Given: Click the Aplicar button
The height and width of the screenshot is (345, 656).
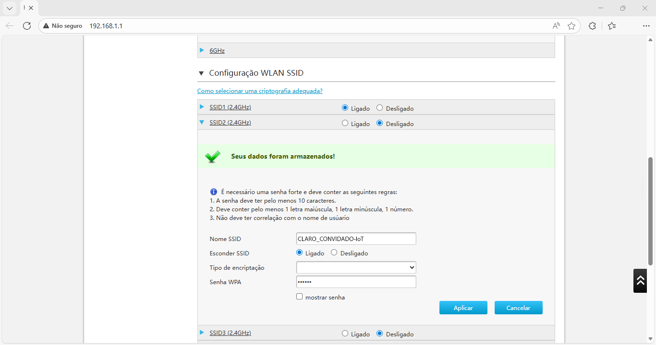Looking at the screenshot, I should [x=463, y=308].
